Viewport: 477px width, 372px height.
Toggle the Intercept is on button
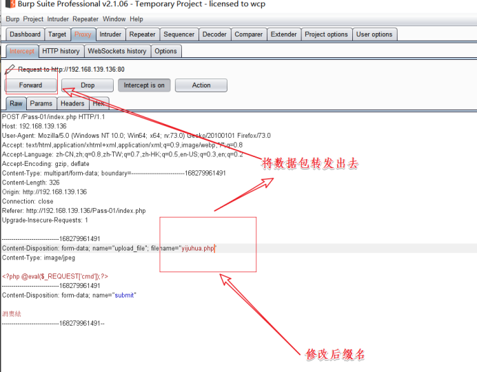coord(144,85)
